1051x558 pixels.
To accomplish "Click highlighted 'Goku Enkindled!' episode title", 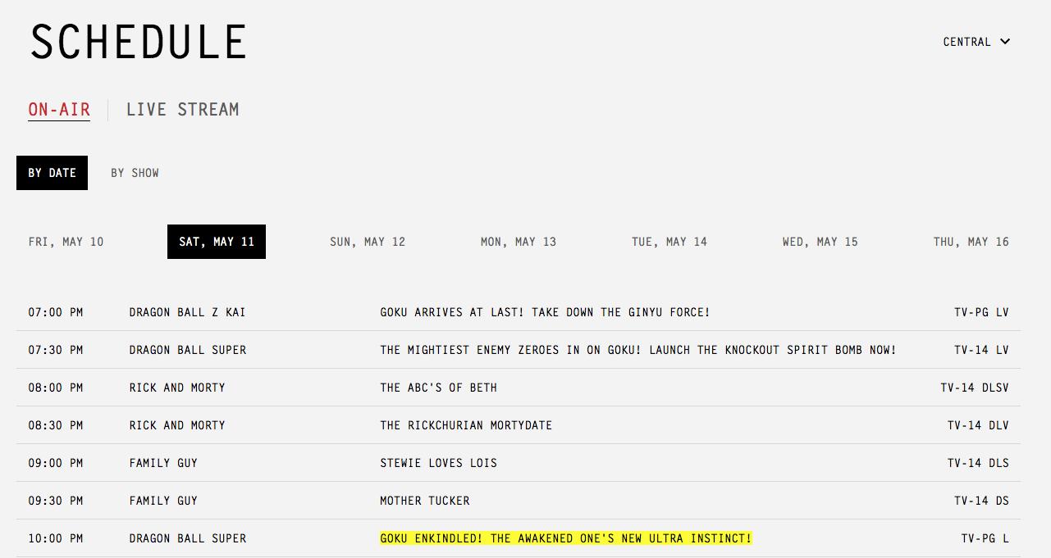I will [x=566, y=538].
